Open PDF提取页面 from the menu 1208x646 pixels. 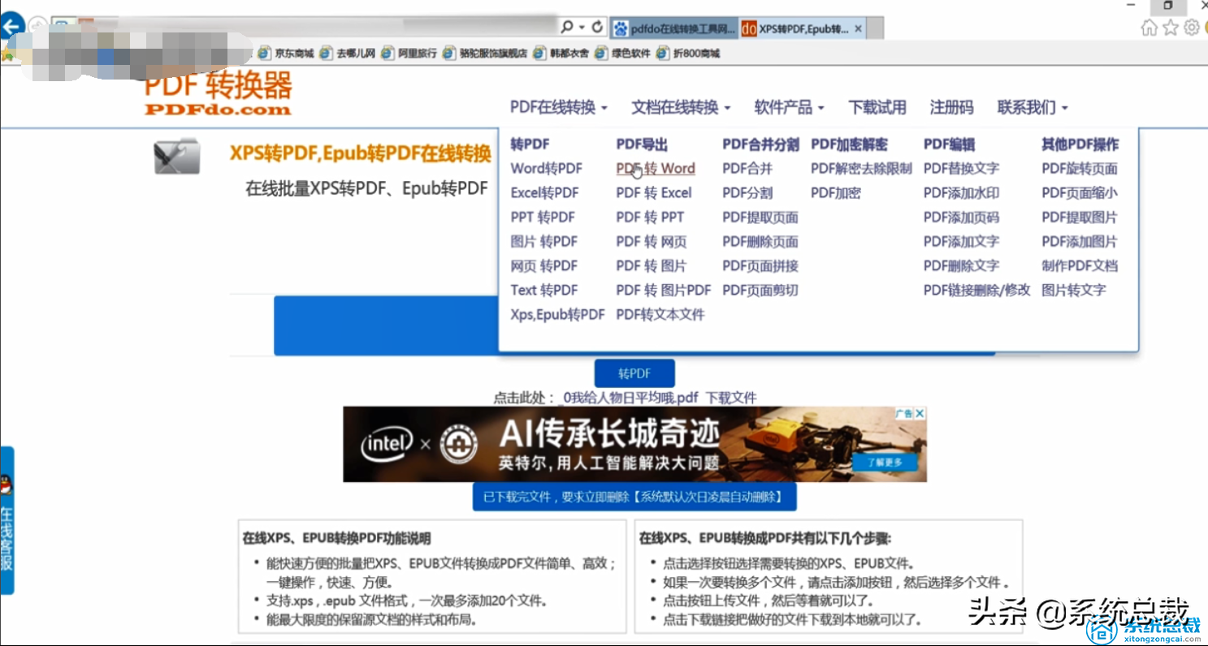(760, 217)
